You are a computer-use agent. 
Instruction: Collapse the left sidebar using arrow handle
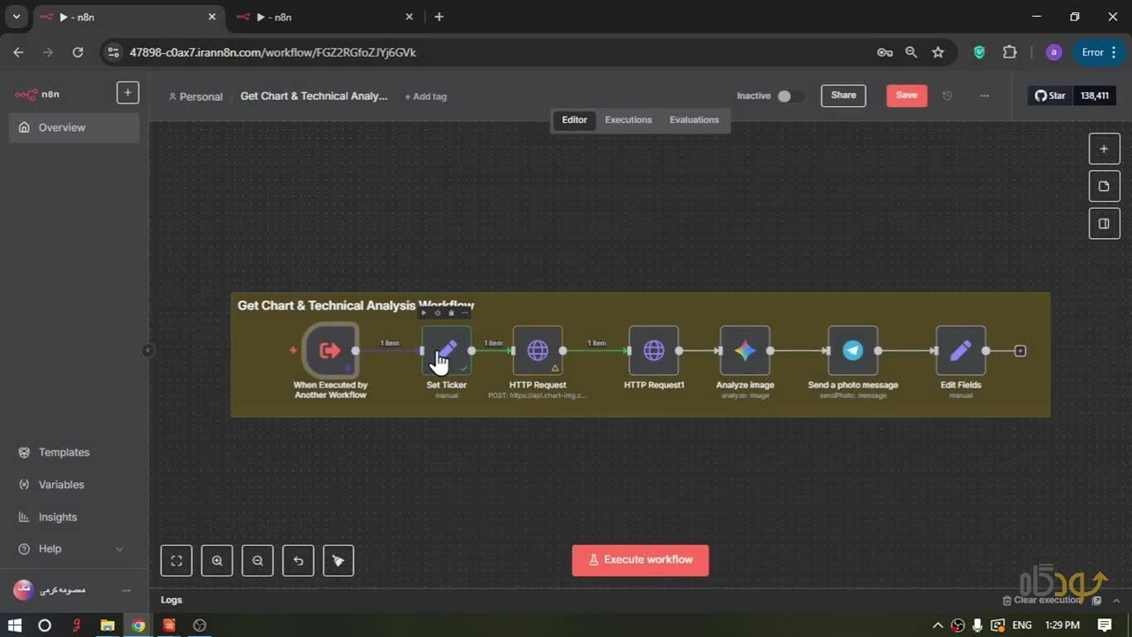point(148,350)
